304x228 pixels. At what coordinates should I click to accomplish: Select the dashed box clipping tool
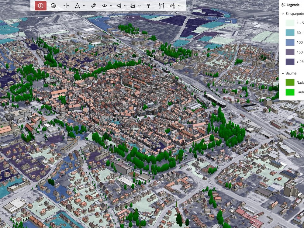coord(133,5)
